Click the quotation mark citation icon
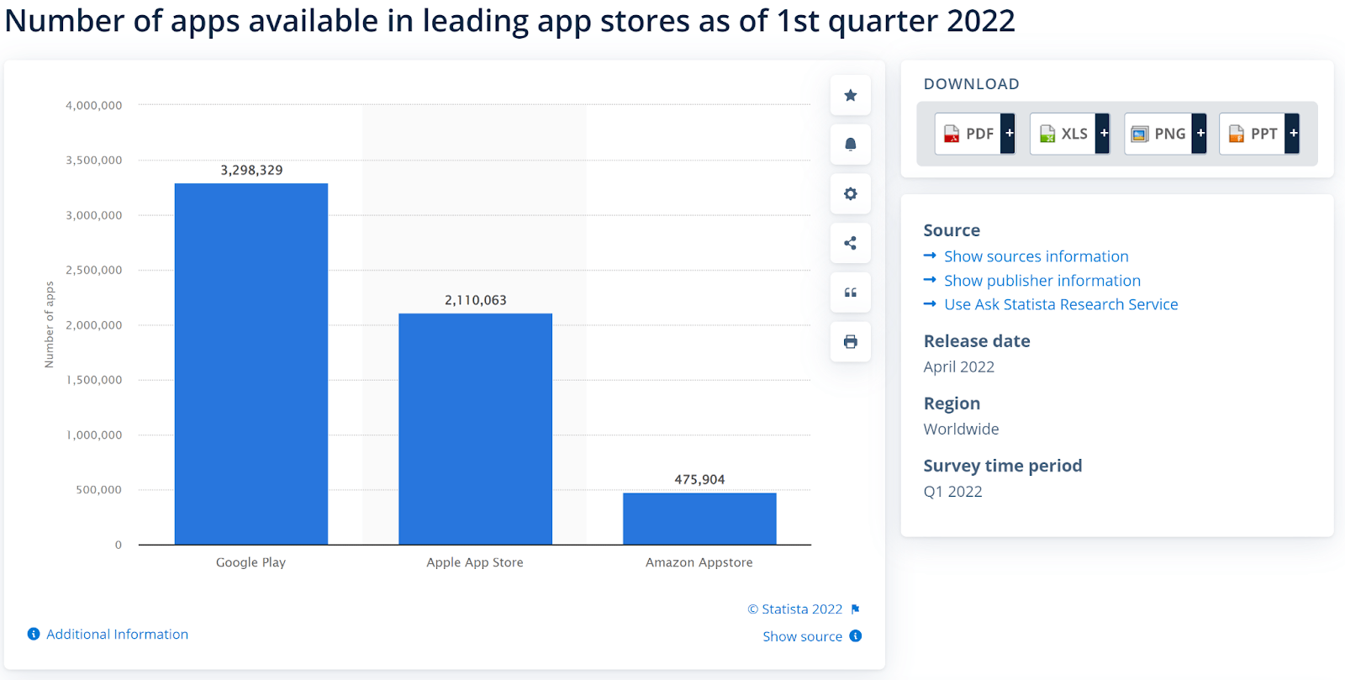The height and width of the screenshot is (680, 1345). (x=850, y=293)
